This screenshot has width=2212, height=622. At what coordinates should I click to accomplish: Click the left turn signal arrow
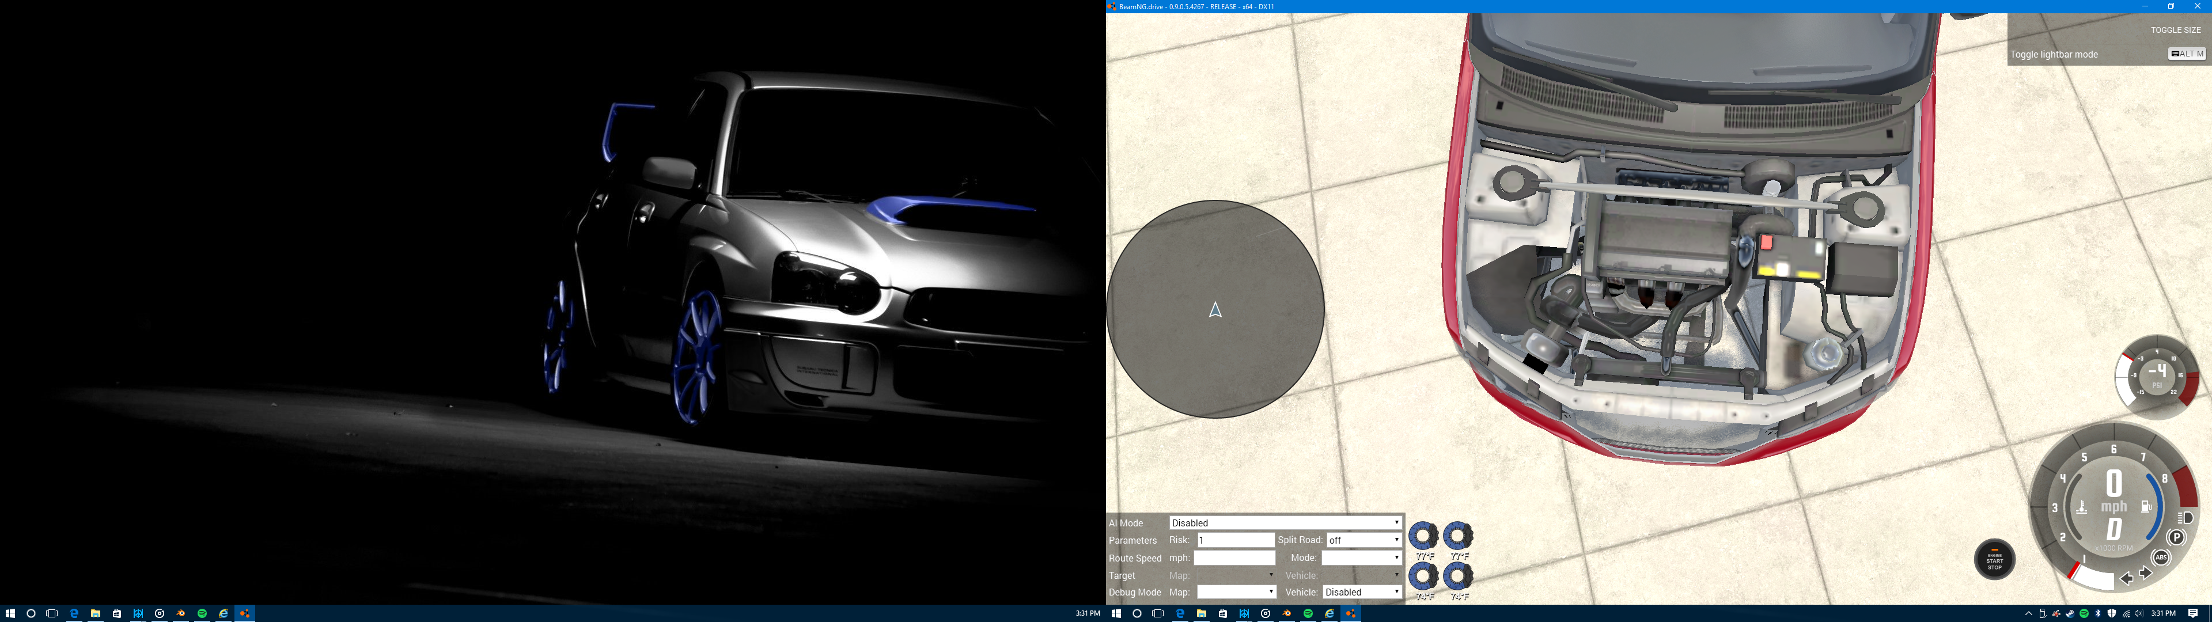(x=2126, y=579)
